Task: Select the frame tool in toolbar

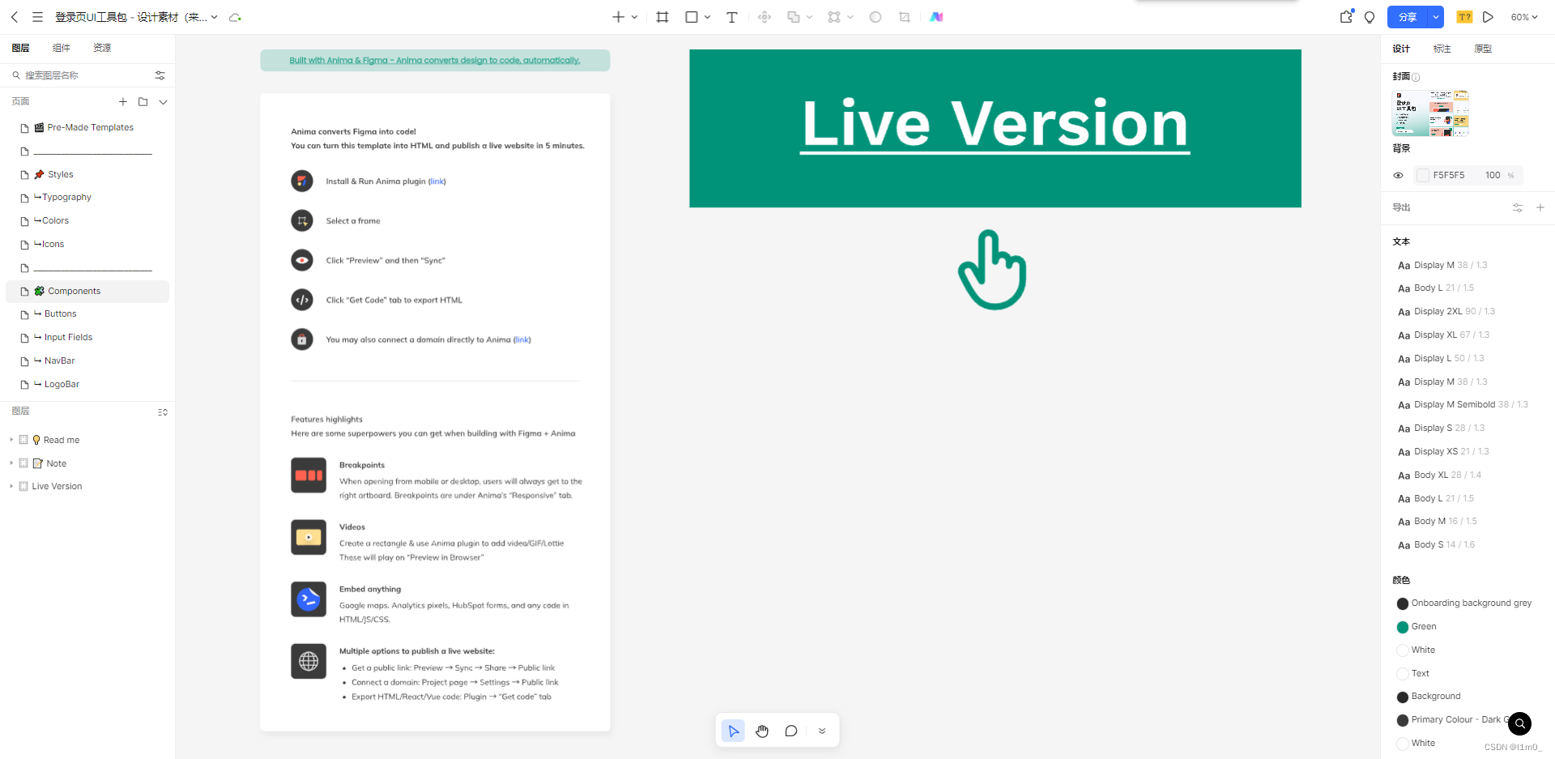Action: pyautogui.click(x=662, y=17)
